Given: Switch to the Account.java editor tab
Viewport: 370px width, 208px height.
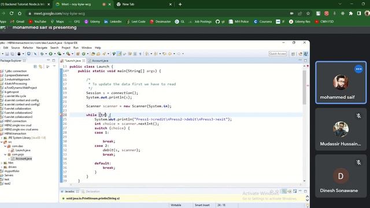Looking at the screenshot, I should pyautogui.click(x=98, y=61).
